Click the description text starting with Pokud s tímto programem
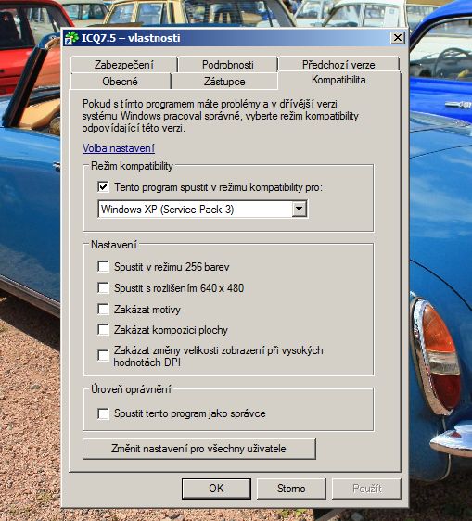The image size is (472, 521). (221, 116)
